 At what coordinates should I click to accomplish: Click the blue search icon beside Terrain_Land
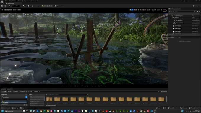pyautogui.click(x=26, y=97)
